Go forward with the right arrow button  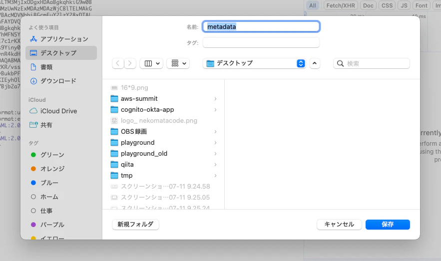[x=130, y=63]
